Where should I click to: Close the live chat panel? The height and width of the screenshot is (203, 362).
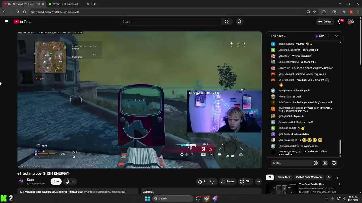click(337, 36)
